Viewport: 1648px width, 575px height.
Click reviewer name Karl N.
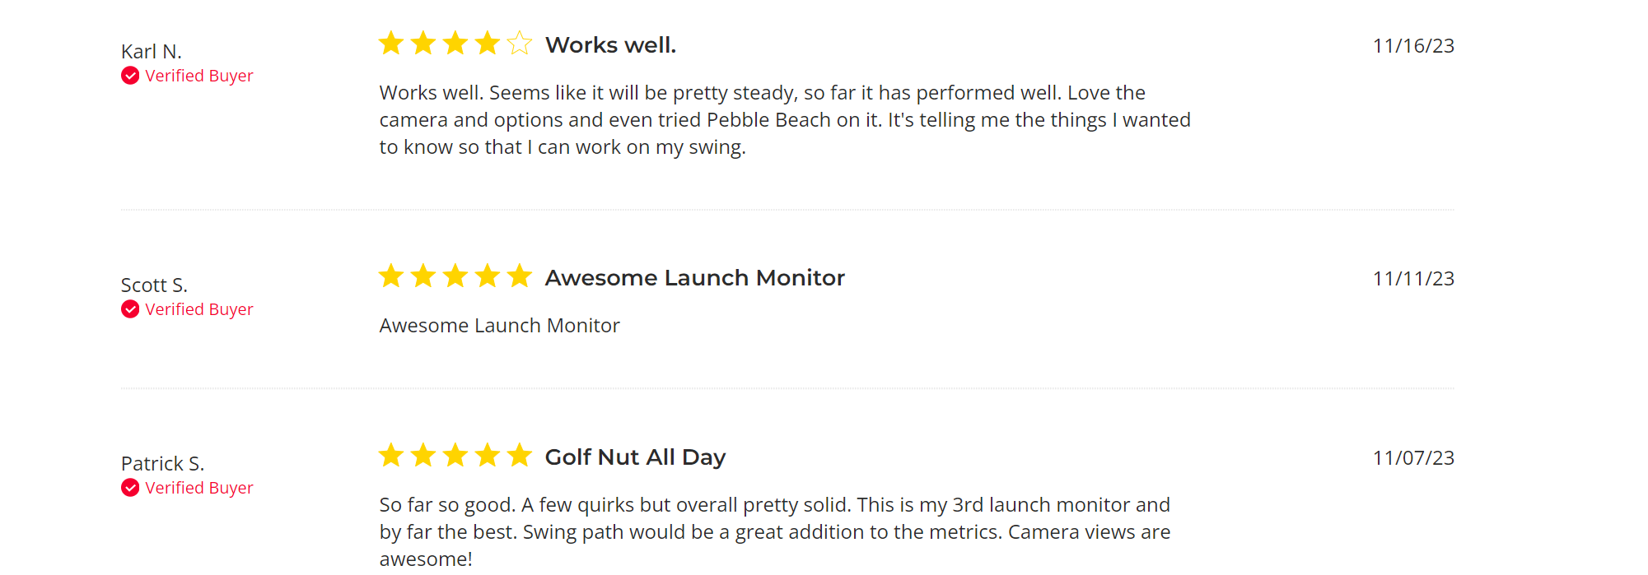152,52
